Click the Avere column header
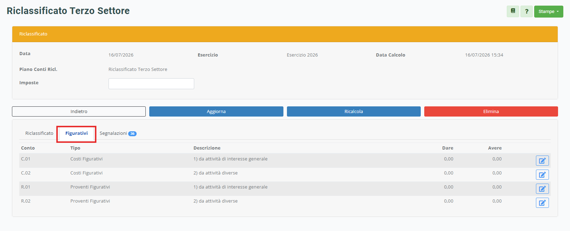Screen dimensions: 570x231 495,148
